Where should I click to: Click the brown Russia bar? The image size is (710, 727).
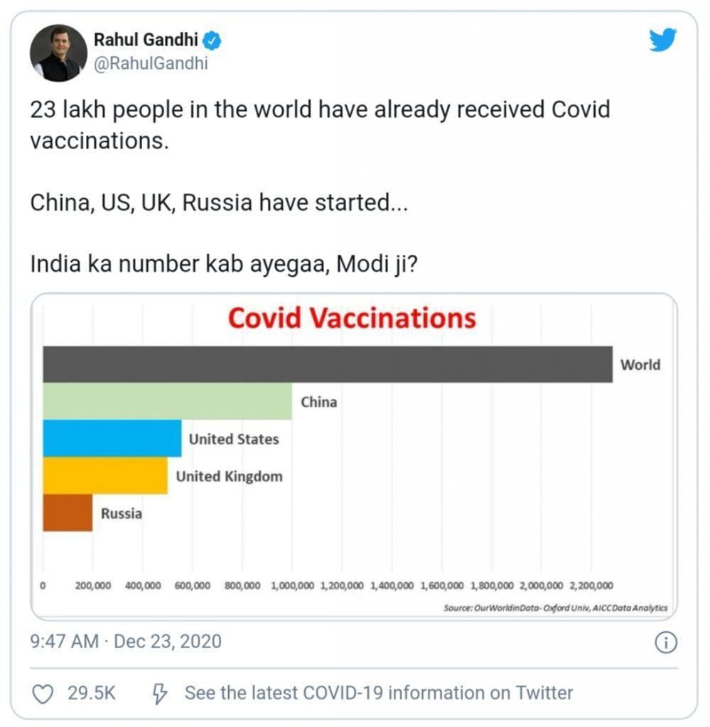68,513
